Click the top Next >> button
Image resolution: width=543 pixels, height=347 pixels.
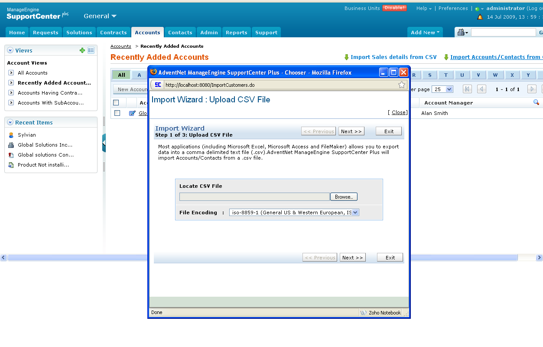pyautogui.click(x=351, y=131)
